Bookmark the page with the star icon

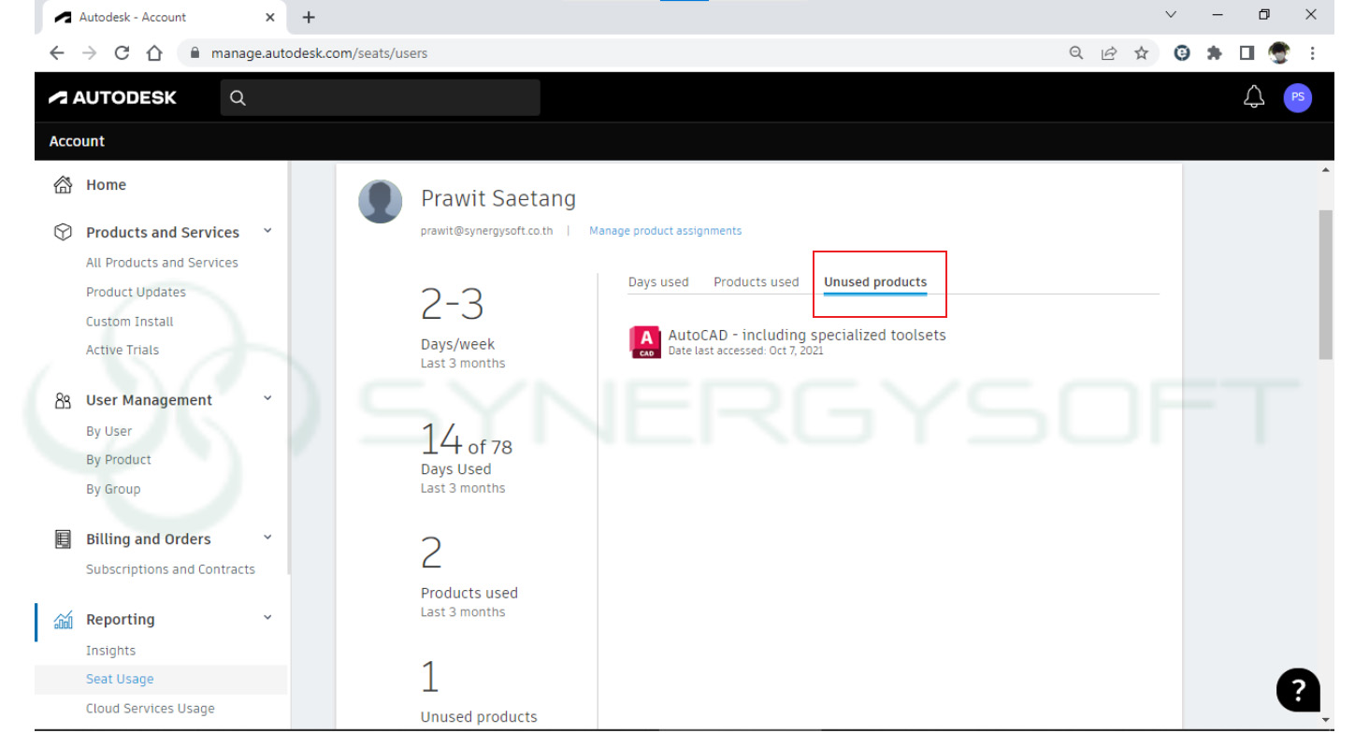pos(1142,53)
